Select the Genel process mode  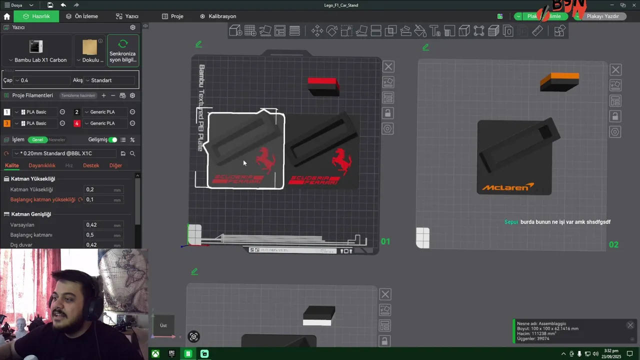[x=37, y=140]
